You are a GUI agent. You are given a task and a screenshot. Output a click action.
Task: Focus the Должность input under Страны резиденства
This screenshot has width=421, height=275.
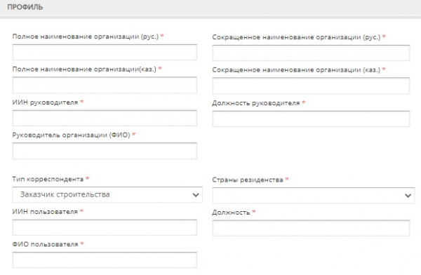[311, 228]
